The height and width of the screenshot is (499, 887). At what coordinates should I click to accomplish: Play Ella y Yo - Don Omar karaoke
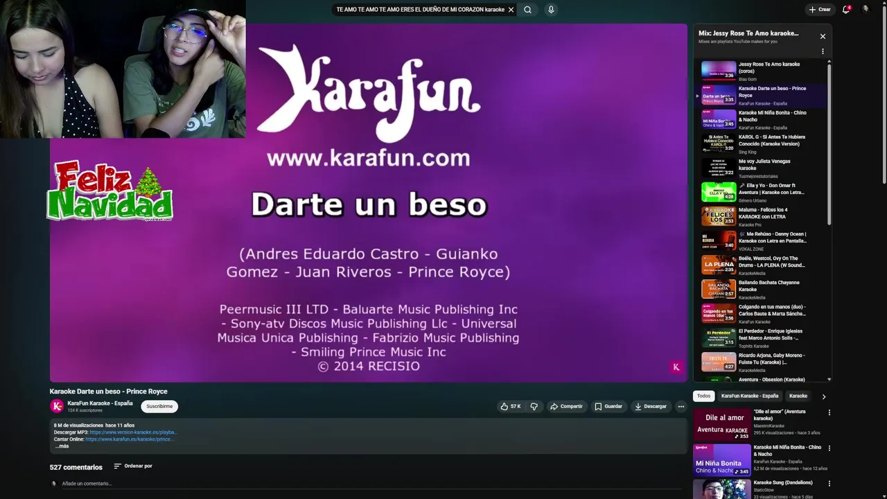point(761,193)
